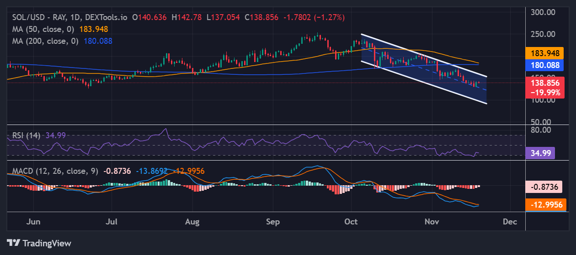Click the RSI (14) indicator legend
This screenshot has width=576, height=255.
[x=26, y=135]
